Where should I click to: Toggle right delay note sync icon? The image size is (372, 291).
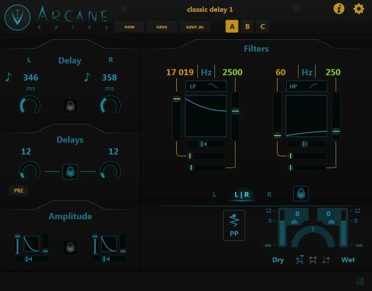point(87,77)
